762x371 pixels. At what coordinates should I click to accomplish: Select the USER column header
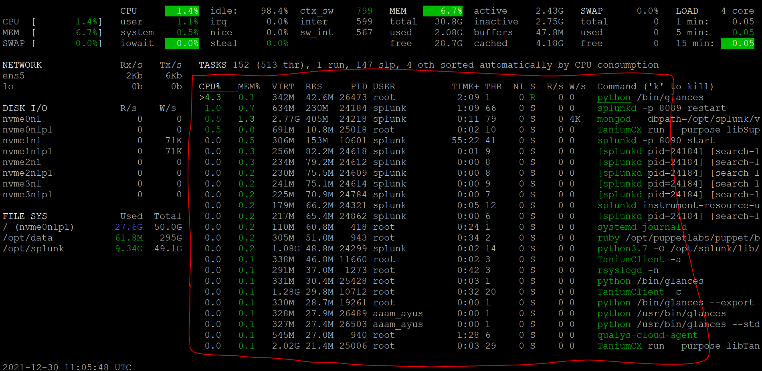coord(384,86)
